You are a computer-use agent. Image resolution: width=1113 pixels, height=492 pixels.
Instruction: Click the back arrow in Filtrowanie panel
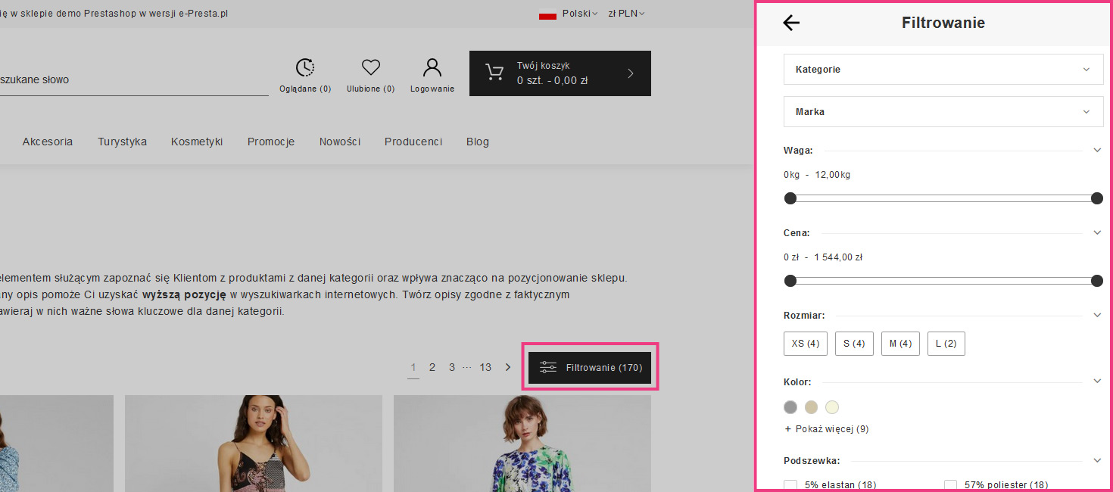pyautogui.click(x=791, y=23)
